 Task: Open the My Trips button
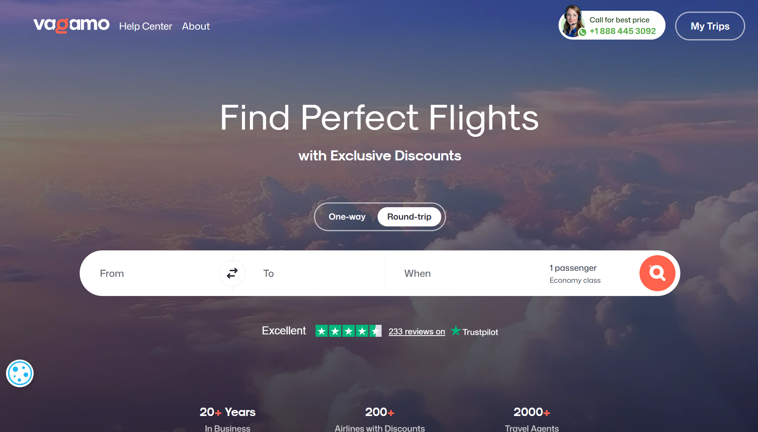coord(710,26)
